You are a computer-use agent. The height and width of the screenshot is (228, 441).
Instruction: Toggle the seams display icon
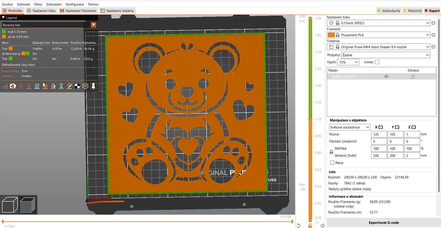(37, 86)
